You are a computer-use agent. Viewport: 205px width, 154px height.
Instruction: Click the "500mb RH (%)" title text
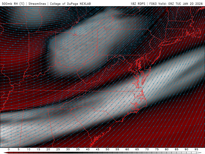click(x=13, y=4)
